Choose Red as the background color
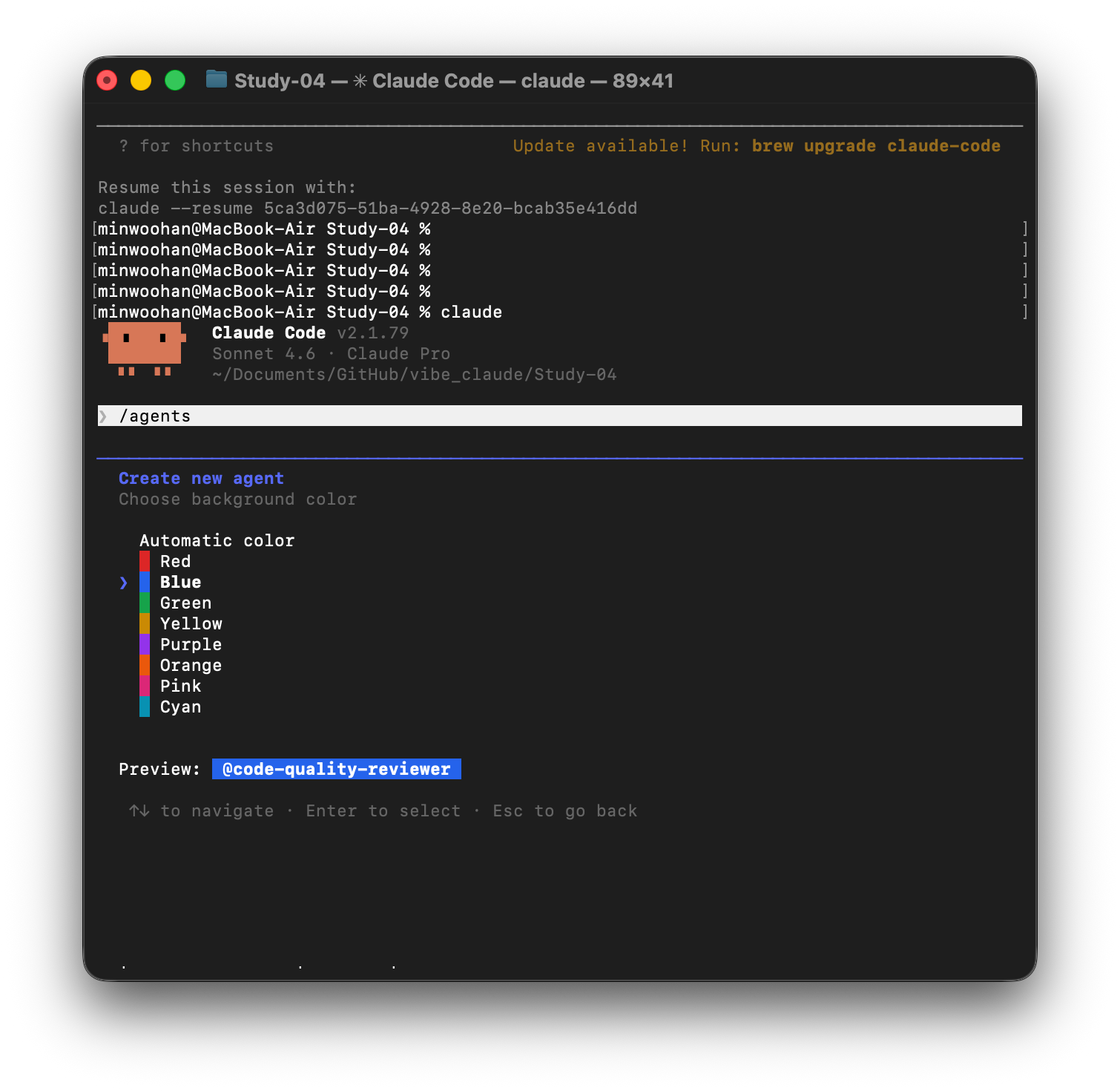Image resolution: width=1120 pixels, height=1091 pixels. tap(175, 562)
